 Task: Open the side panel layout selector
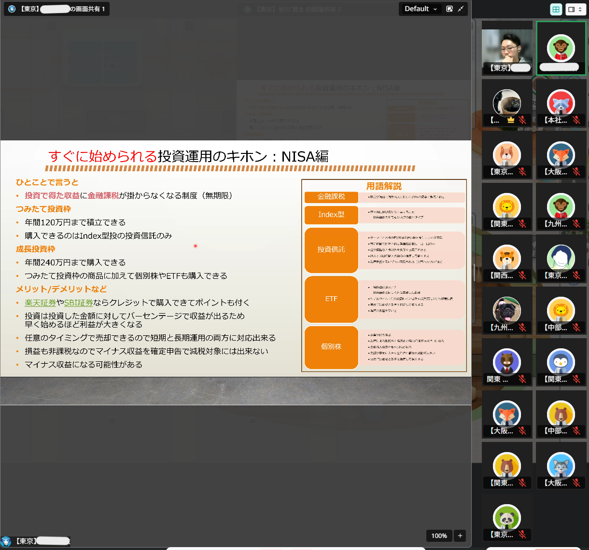[575, 9]
